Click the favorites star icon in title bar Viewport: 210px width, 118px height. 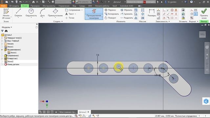(x=161, y=2)
